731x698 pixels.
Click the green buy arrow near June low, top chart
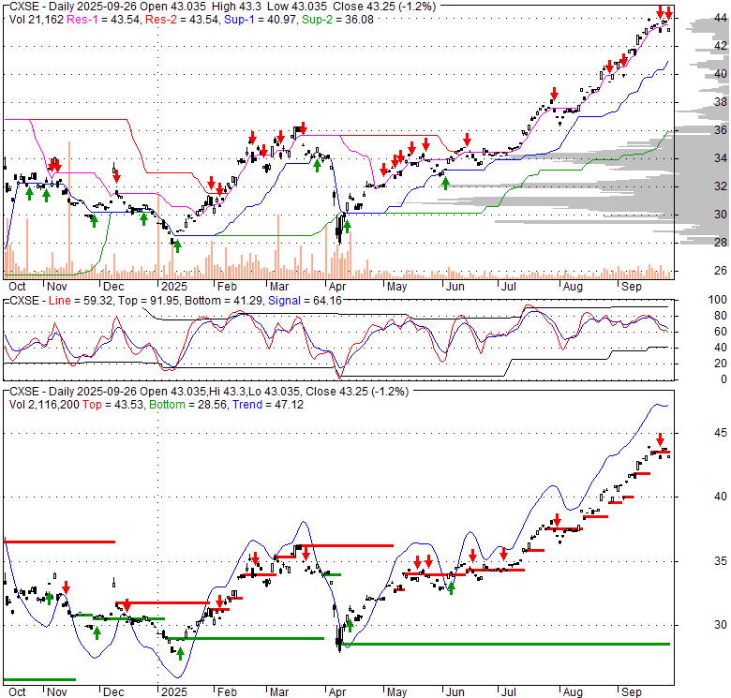tap(445, 183)
